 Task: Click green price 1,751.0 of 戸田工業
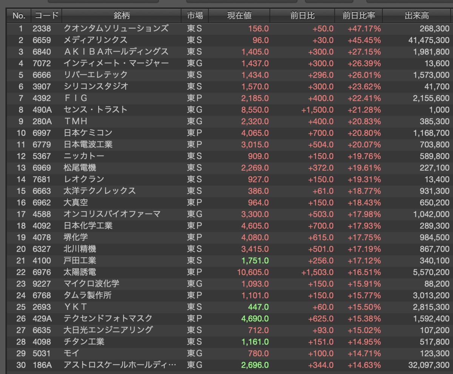point(255,261)
